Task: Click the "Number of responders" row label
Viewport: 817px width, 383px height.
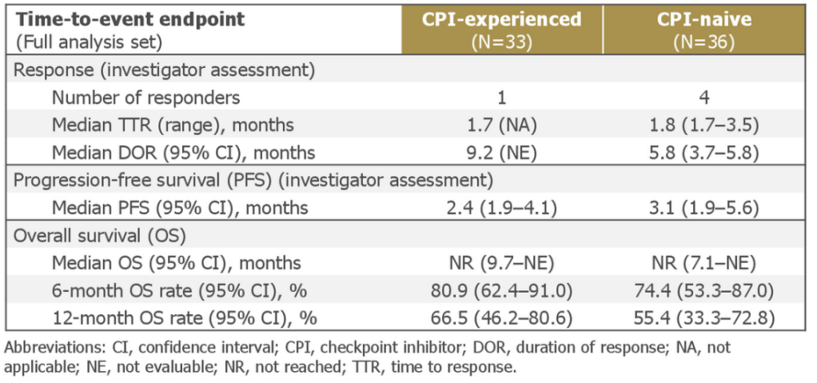Action: [146, 98]
